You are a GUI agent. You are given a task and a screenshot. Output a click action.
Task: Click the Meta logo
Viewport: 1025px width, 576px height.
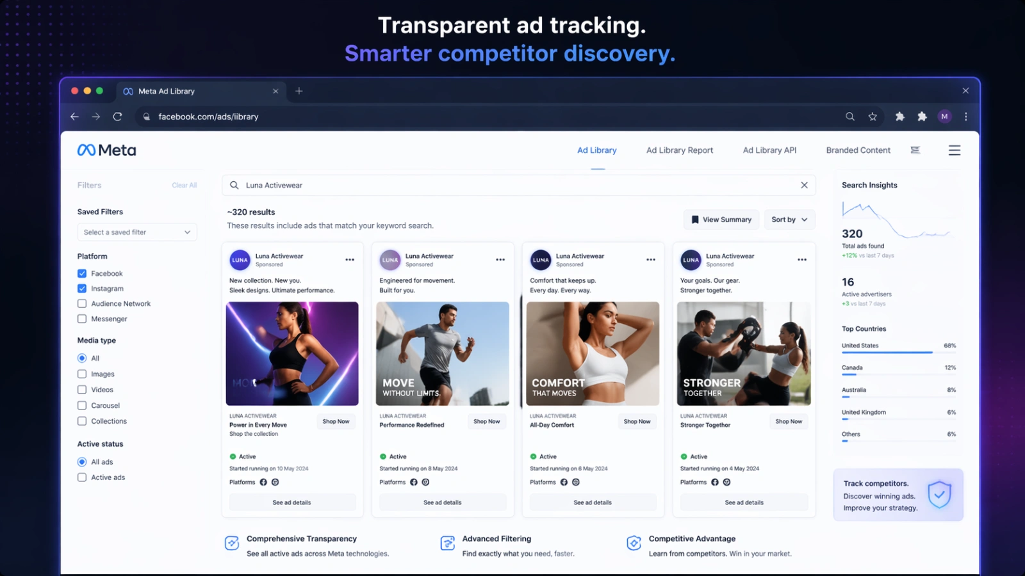pos(106,150)
